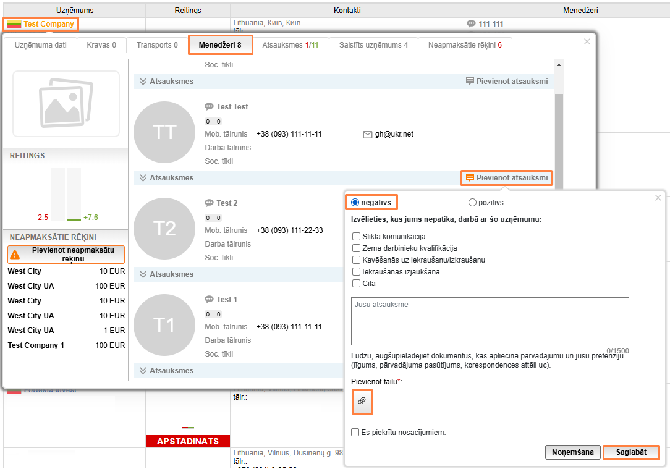This screenshot has height=469, width=670.
Task: Click the Lithuania flag icon beside Test Company
Action: [x=14, y=25]
